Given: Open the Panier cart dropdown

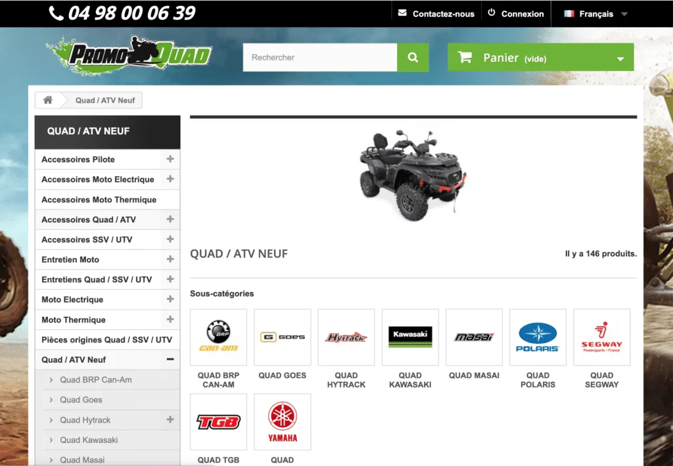Looking at the screenshot, I should coord(540,58).
